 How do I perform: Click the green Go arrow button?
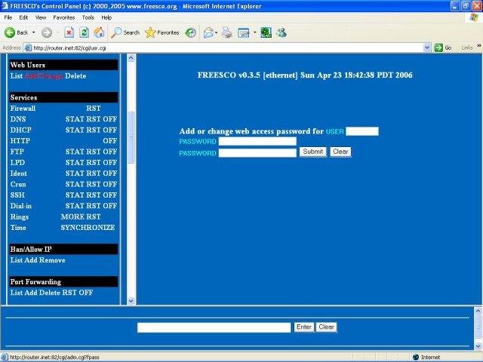(x=438, y=48)
